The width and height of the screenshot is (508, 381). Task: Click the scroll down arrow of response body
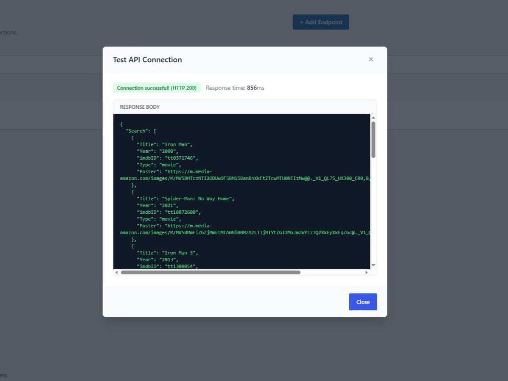pyautogui.click(x=373, y=265)
